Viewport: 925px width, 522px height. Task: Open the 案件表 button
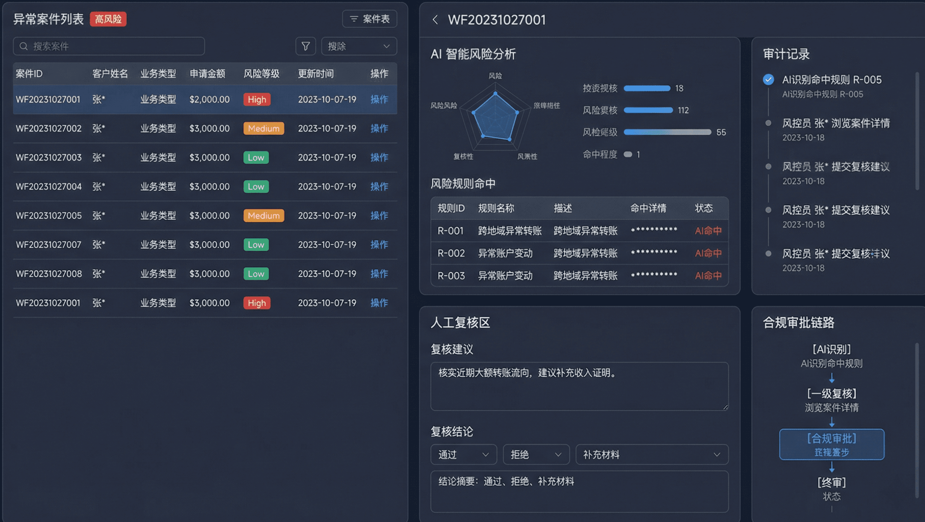(x=370, y=19)
